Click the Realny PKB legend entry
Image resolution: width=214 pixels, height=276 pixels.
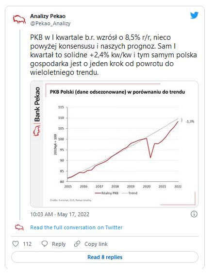[107, 193]
